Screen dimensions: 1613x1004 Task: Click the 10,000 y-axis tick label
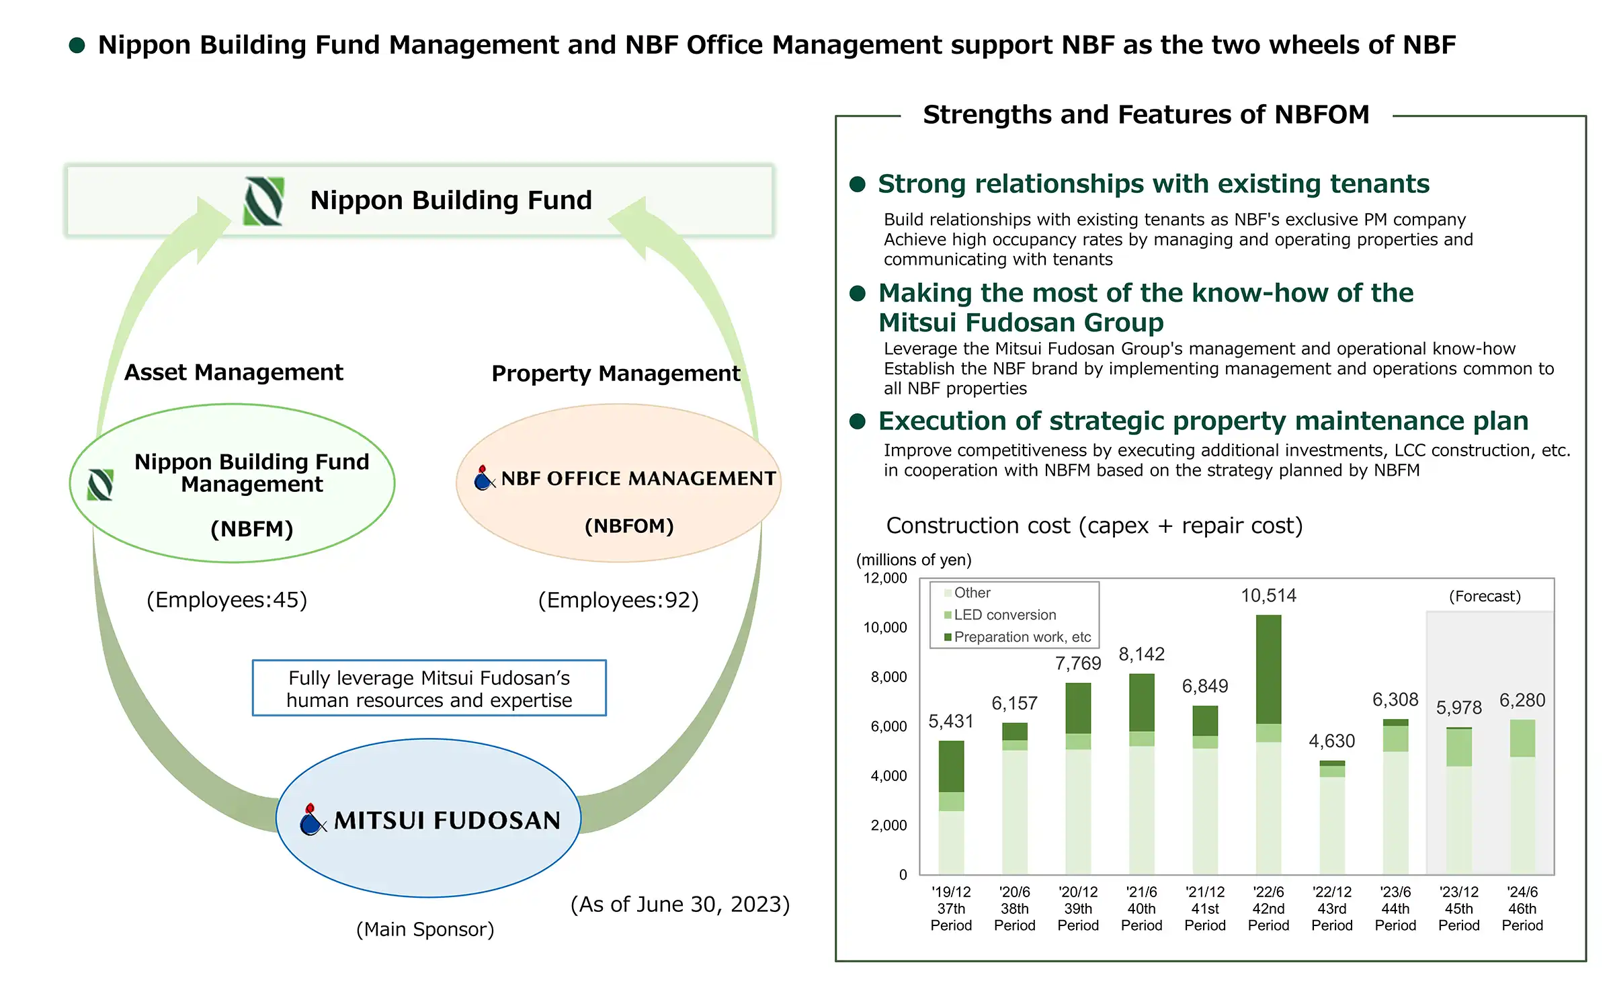pyautogui.click(x=884, y=628)
